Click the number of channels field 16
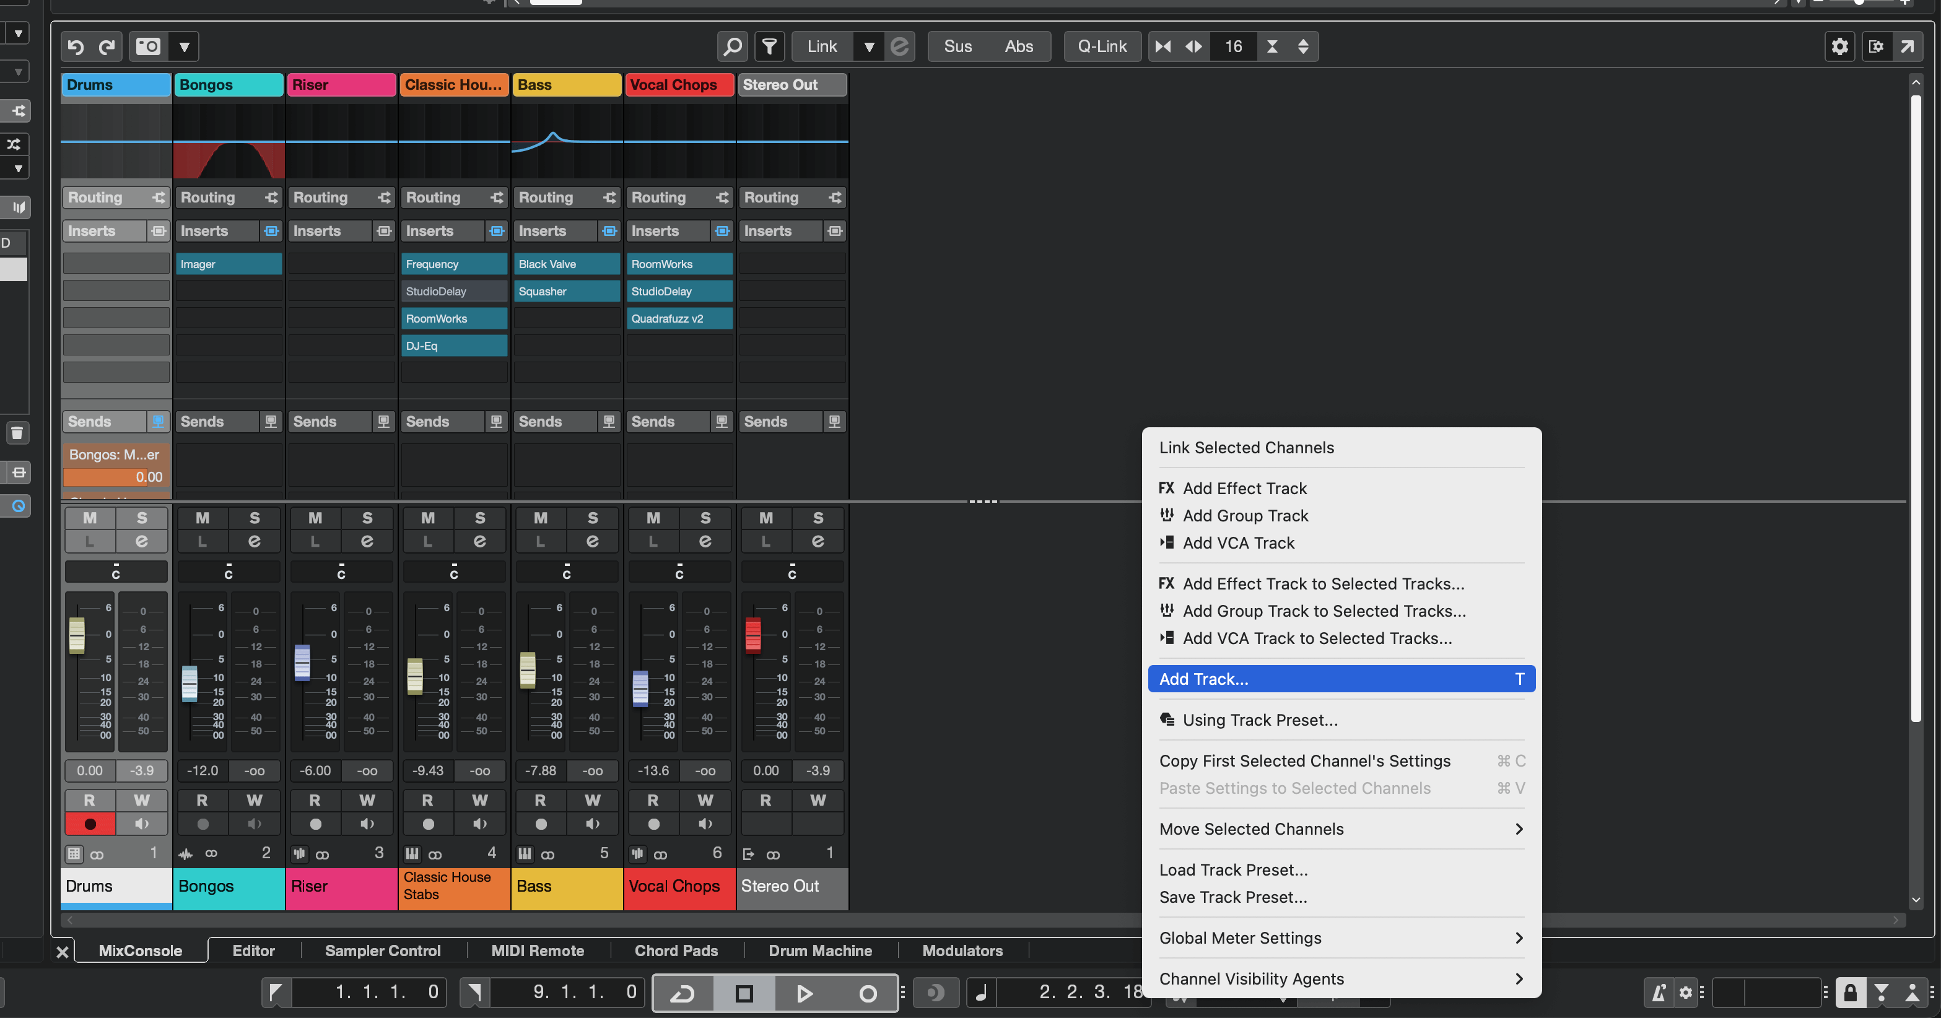Image resolution: width=1941 pixels, height=1018 pixels. click(1234, 46)
